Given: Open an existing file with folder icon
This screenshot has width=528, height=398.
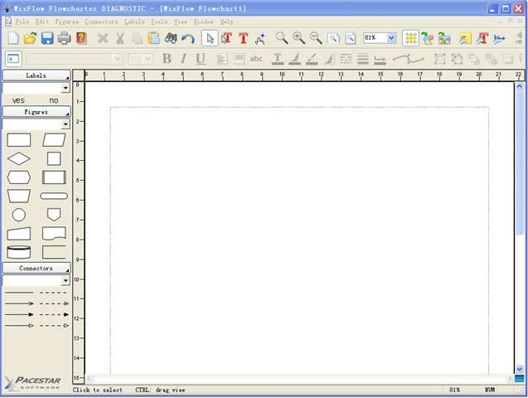Looking at the screenshot, I should point(31,38).
